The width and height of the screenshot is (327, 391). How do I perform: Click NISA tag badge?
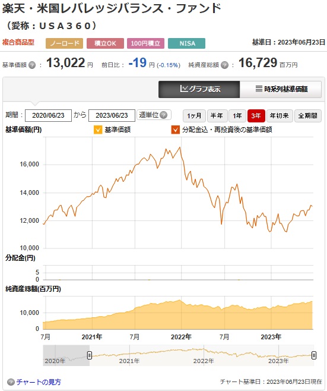(187, 43)
